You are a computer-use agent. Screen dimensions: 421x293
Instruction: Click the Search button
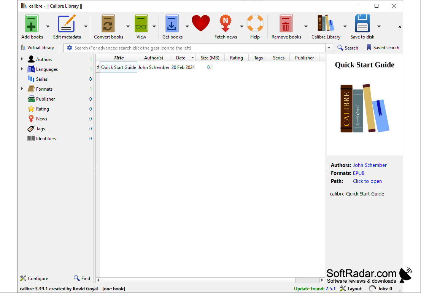(x=348, y=48)
